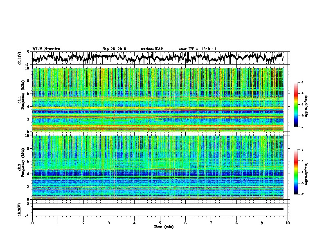Click time-axis tick label "4"
Image resolution: width=324 pixels, height=250 pixels.
pyautogui.click(x=135, y=223)
